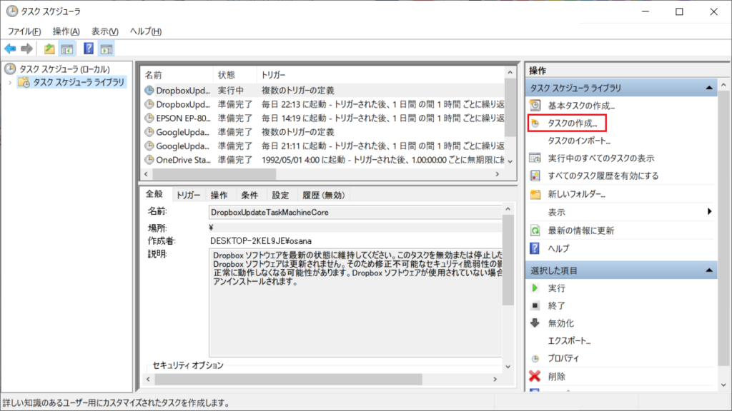
Task: Sort by the トリガー column header
Action: tap(380, 75)
